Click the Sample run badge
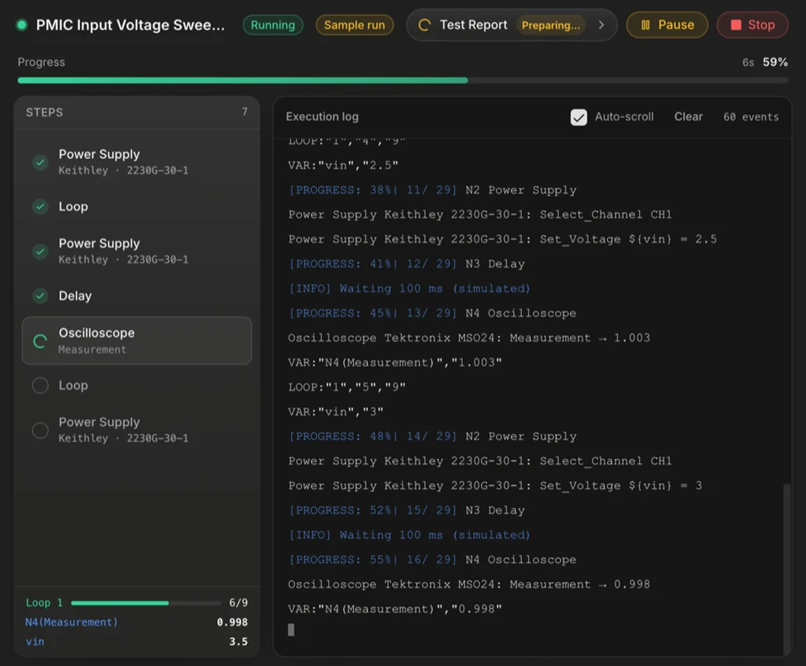The width and height of the screenshot is (806, 666). coord(354,25)
